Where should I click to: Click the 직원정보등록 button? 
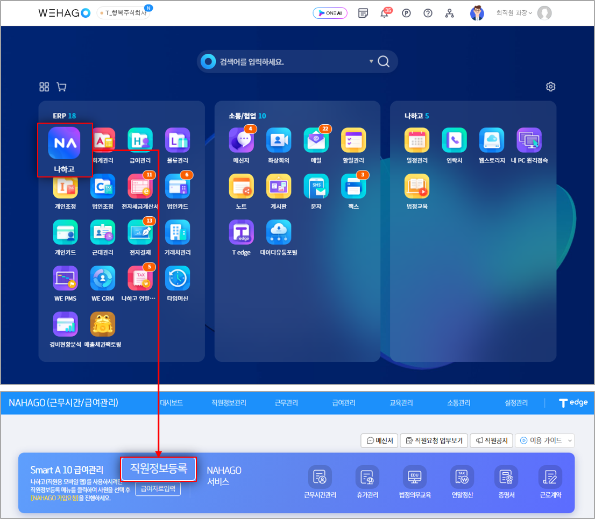[x=159, y=468]
